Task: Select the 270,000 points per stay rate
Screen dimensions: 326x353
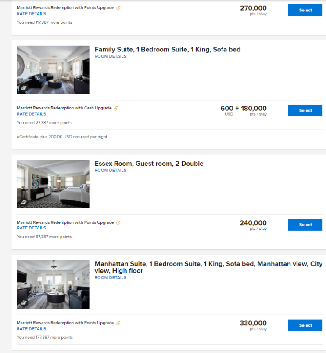Action: click(305, 10)
